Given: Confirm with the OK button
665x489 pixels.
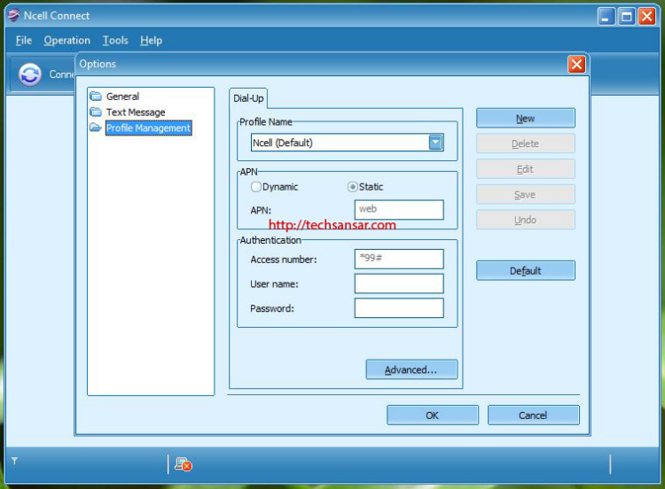Looking at the screenshot, I should (x=433, y=415).
